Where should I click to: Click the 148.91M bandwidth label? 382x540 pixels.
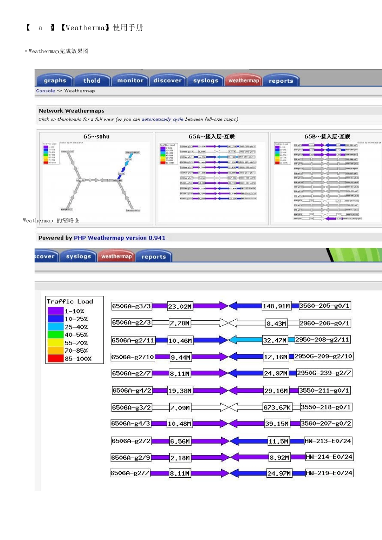pyautogui.click(x=277, y=306)
